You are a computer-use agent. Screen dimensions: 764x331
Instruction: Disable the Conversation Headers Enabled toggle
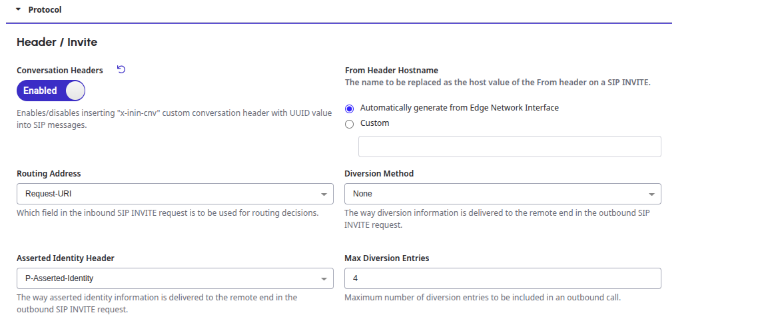click(51, 91)
